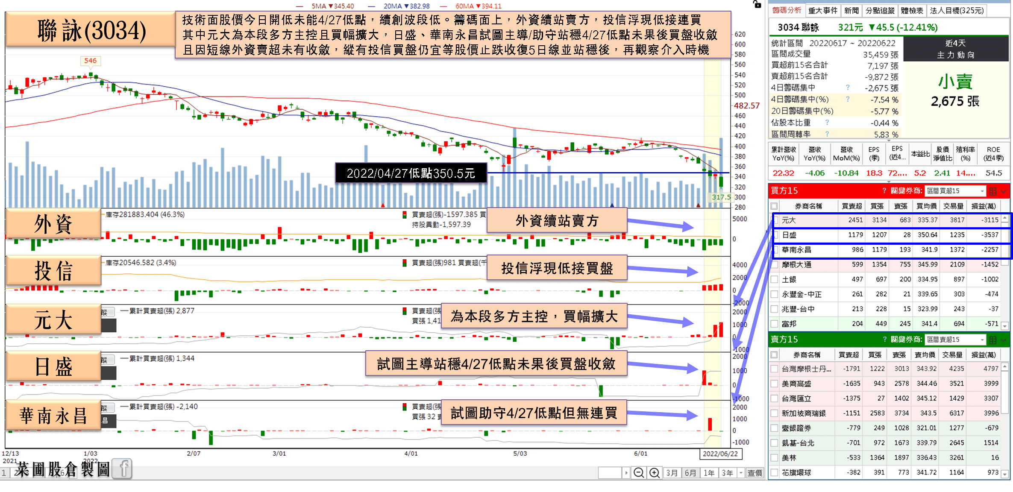Click the play arrow beside the date input
Viewport: 1013px width, 492px height.
click(626, 473)
